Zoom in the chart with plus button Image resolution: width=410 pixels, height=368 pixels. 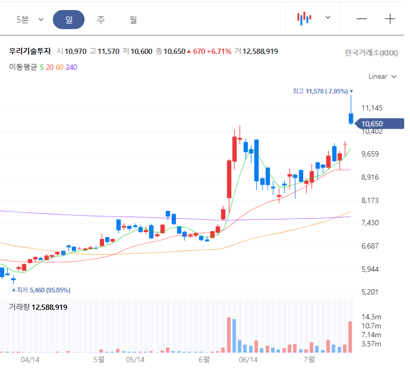390,19
